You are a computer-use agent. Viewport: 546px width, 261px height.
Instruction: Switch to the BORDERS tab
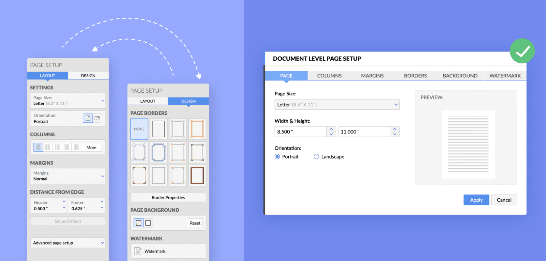coord(415,76)
